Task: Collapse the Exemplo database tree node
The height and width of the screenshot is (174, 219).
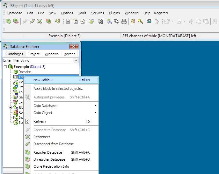Action: (x=5, y=67)
